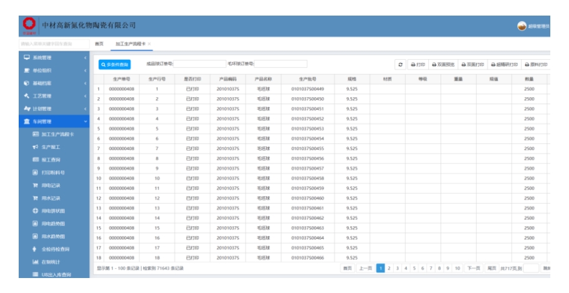The width and height of the screenshot is (569, 293).
Task: Expand 计划管理 menu chevron
Action: [x=85, y=108]
